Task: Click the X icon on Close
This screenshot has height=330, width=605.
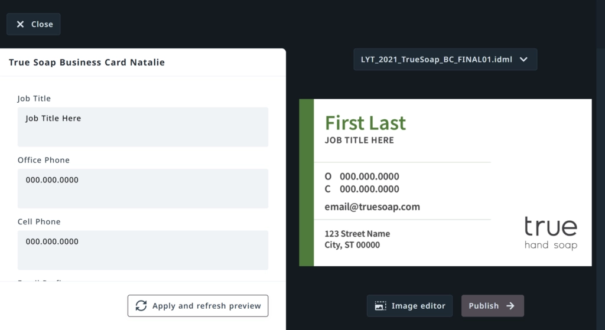Action: (21, 24)
